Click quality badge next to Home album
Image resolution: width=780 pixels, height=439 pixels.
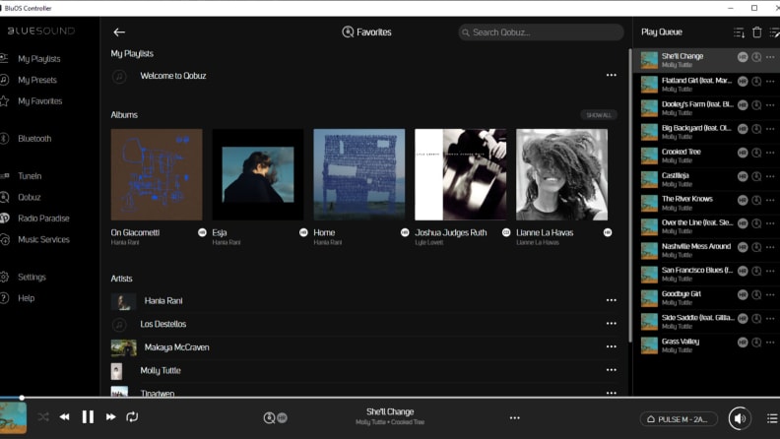tap(405, 232)
